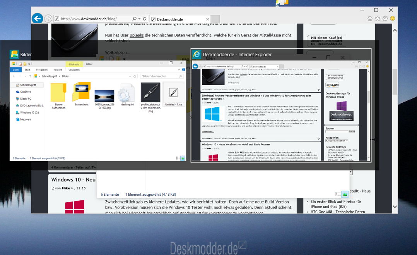Screen dimensions: 417x255
Task: Open the '[Umfrage] Frühere Vorabversionen' headline in the preview
Action: pyautogui.click(x=256, y=97)
